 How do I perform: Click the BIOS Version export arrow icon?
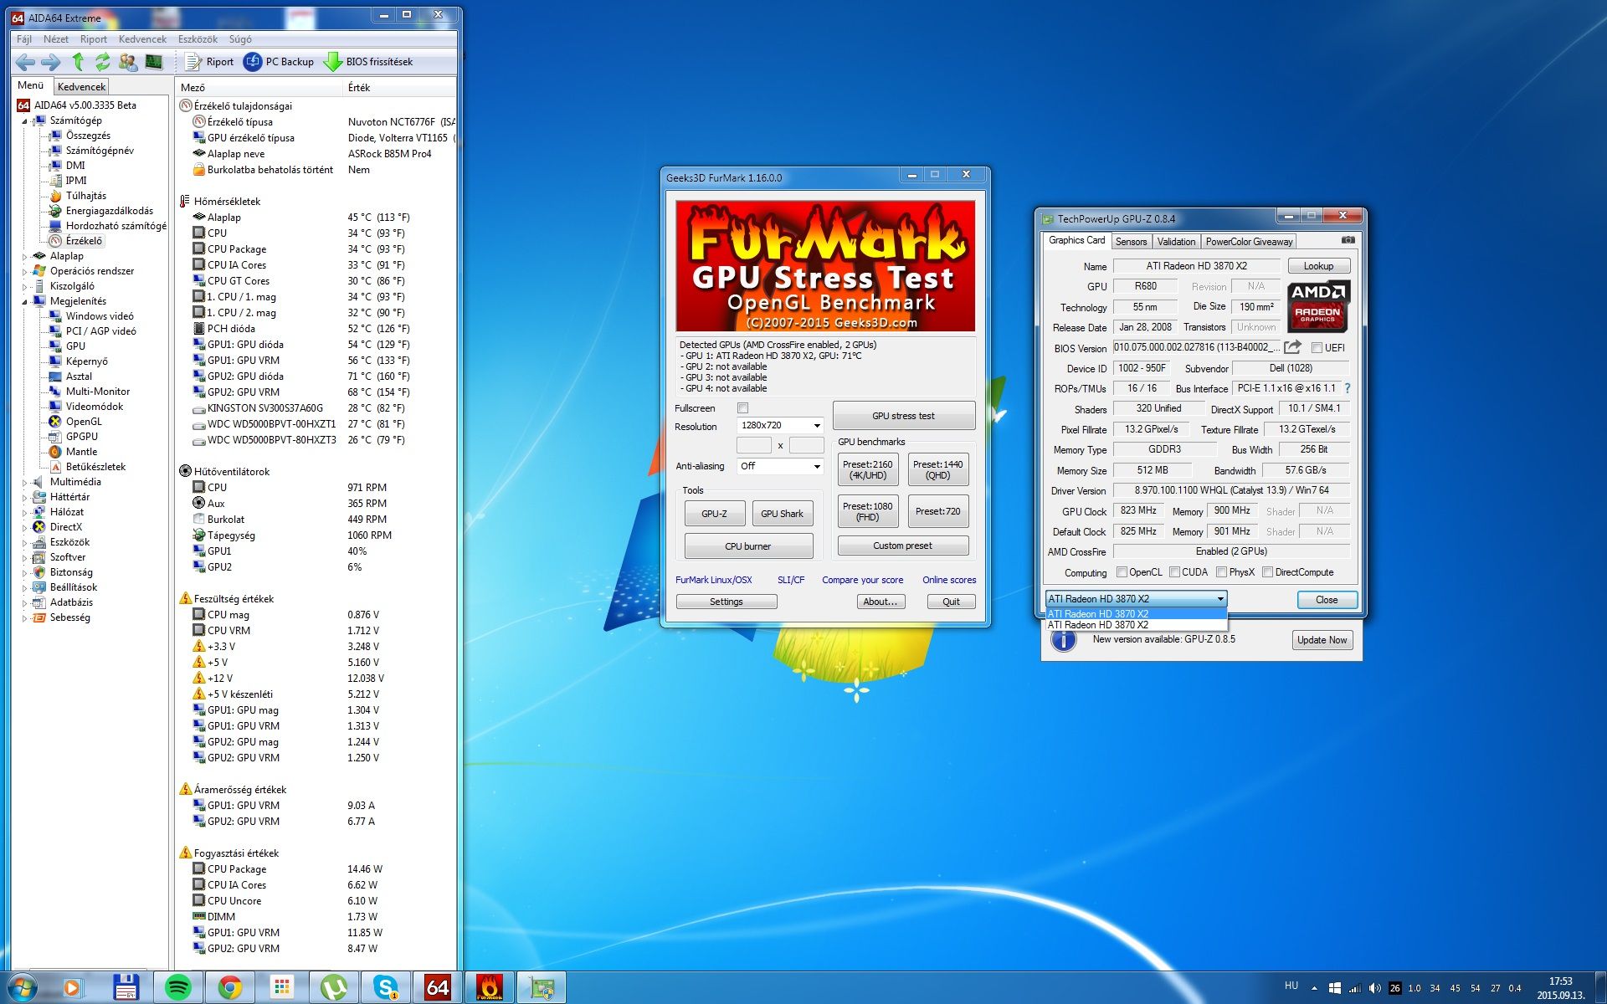[1293, 347]
